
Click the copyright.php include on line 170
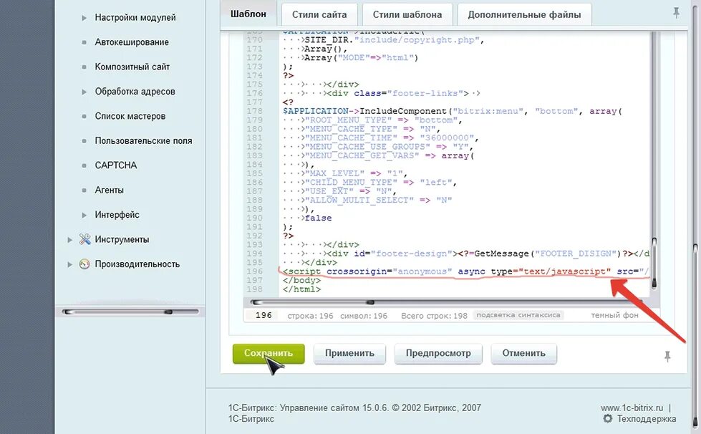(395, 40)
